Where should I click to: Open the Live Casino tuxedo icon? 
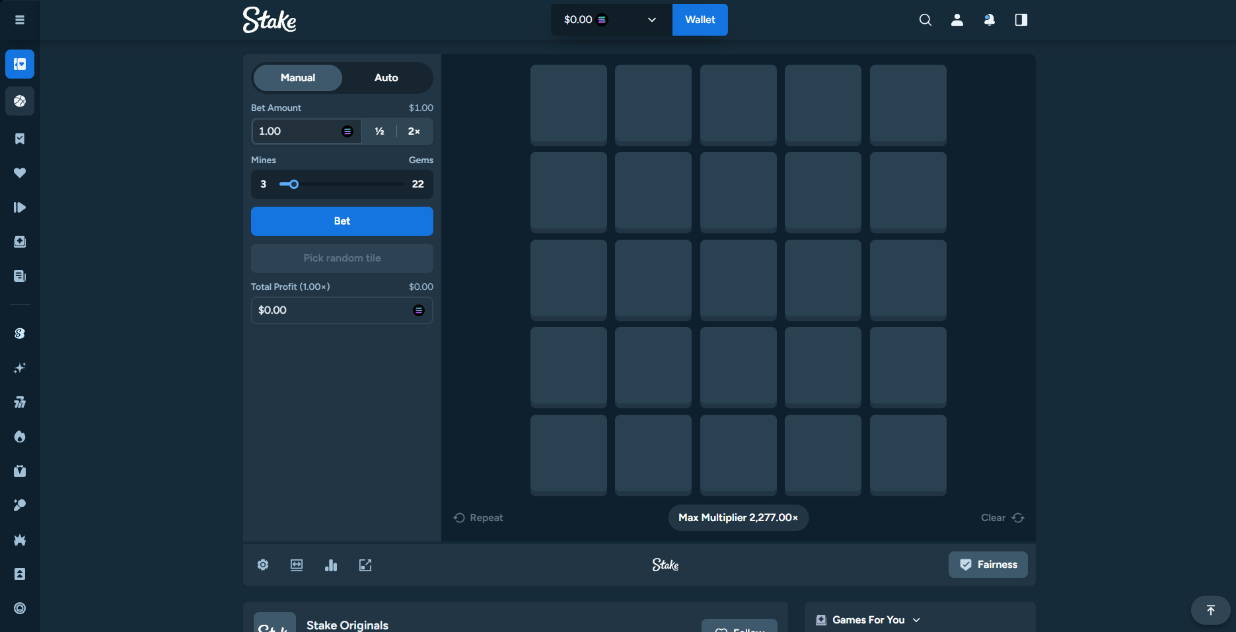point(20,471)
